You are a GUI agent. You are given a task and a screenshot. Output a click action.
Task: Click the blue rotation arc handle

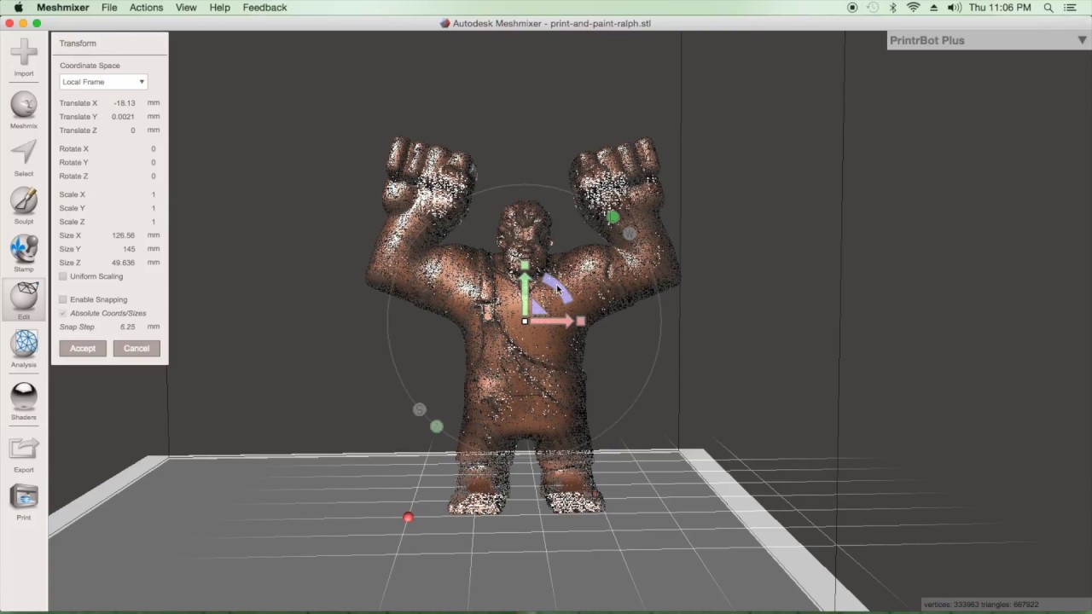(557, 287)
